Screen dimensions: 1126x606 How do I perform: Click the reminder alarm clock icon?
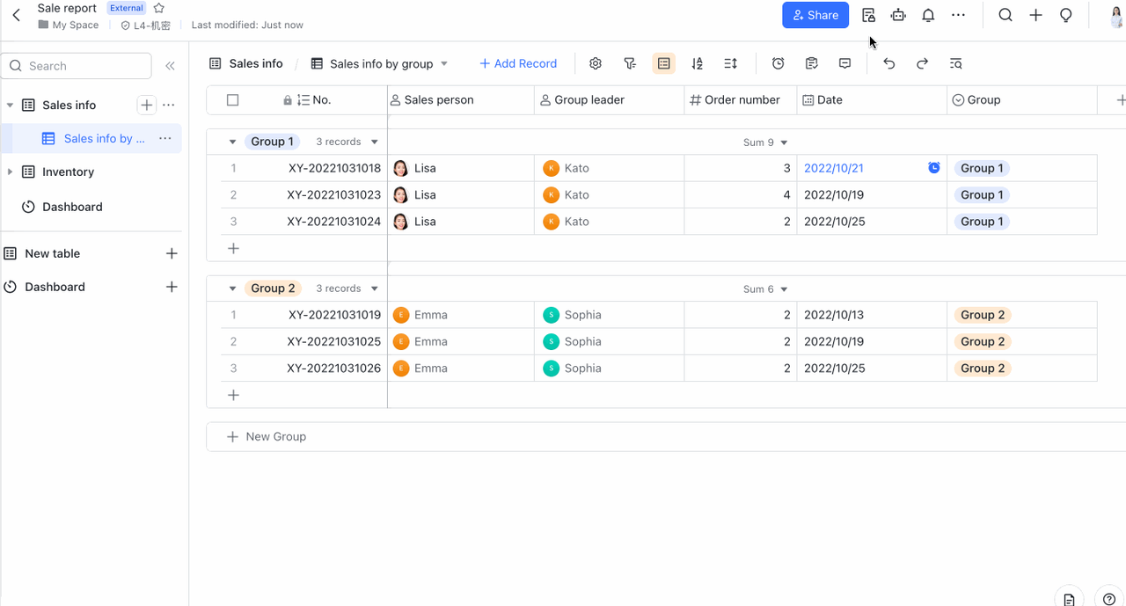click(778, 63)
